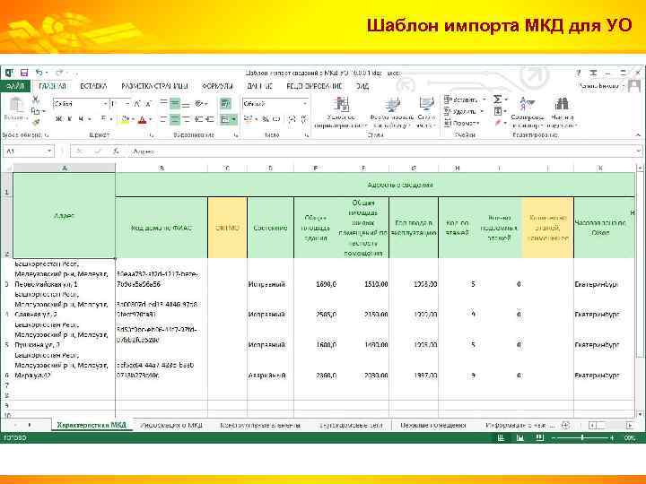Apply the red font color swatch
This screenshot has height=484, width=646.
point(143,119)
